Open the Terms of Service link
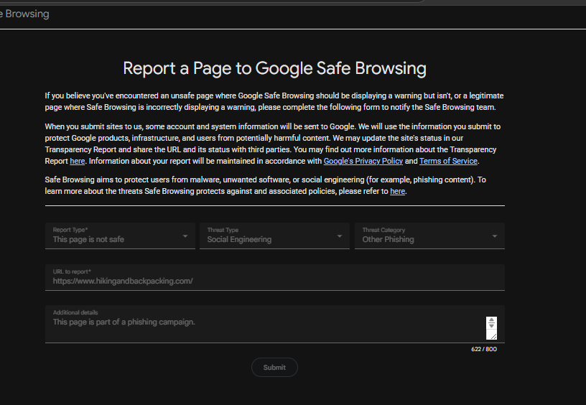This screenshot has width=586, height=405. (448, 161)
